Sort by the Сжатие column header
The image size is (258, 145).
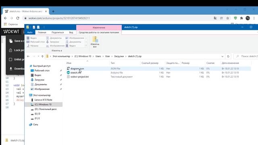pos(210,63)
